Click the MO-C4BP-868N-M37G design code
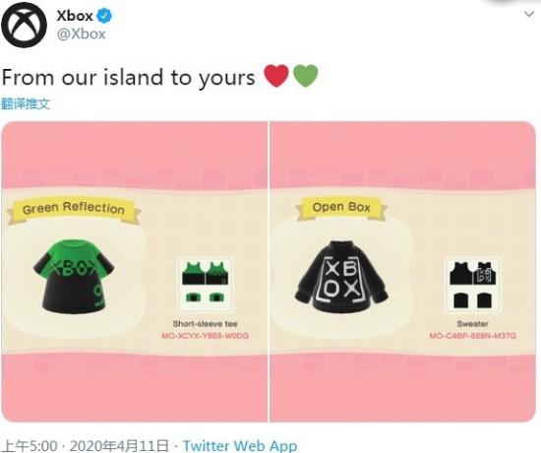541x453 pixels. pyautogui.click(x=473, y=336)
